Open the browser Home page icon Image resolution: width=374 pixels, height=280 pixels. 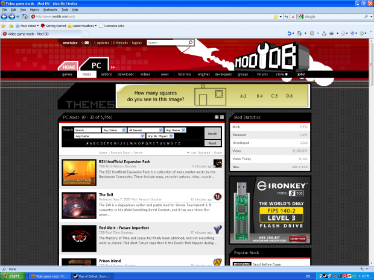pyautogui.click(x=25, y=16)
